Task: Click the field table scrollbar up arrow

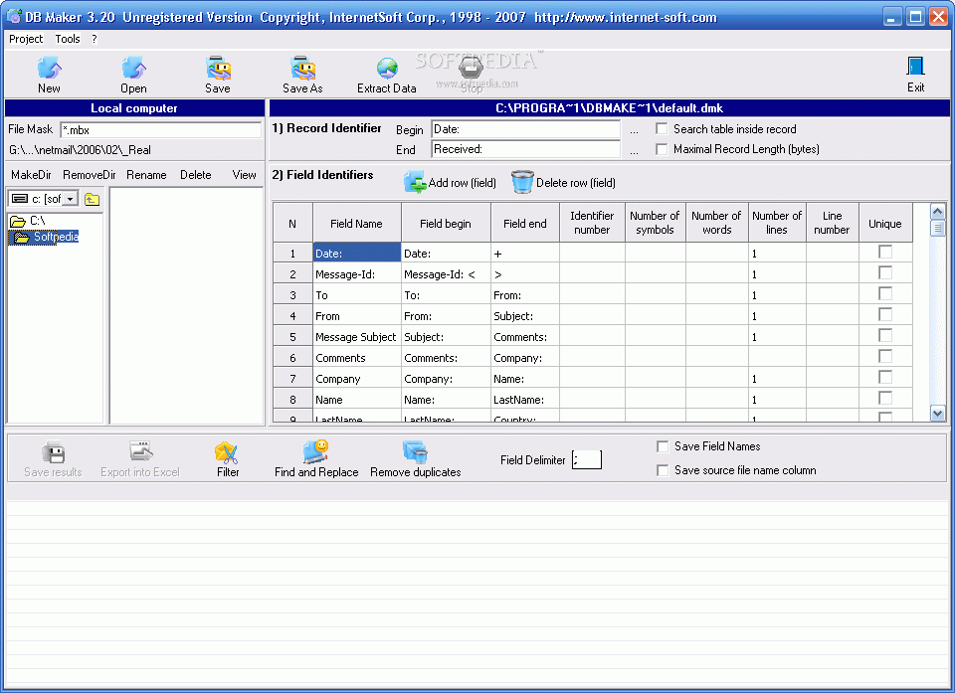Action: point(938,212)
